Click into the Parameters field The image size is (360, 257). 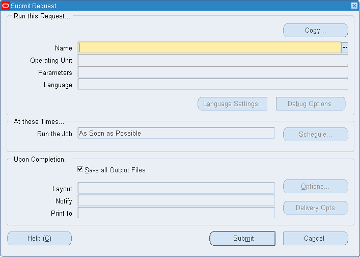213,72
